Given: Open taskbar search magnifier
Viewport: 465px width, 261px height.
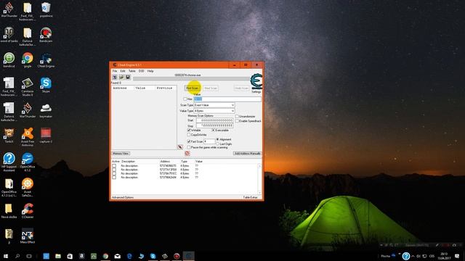Looking at the screenshot, I should click(17, 256).
